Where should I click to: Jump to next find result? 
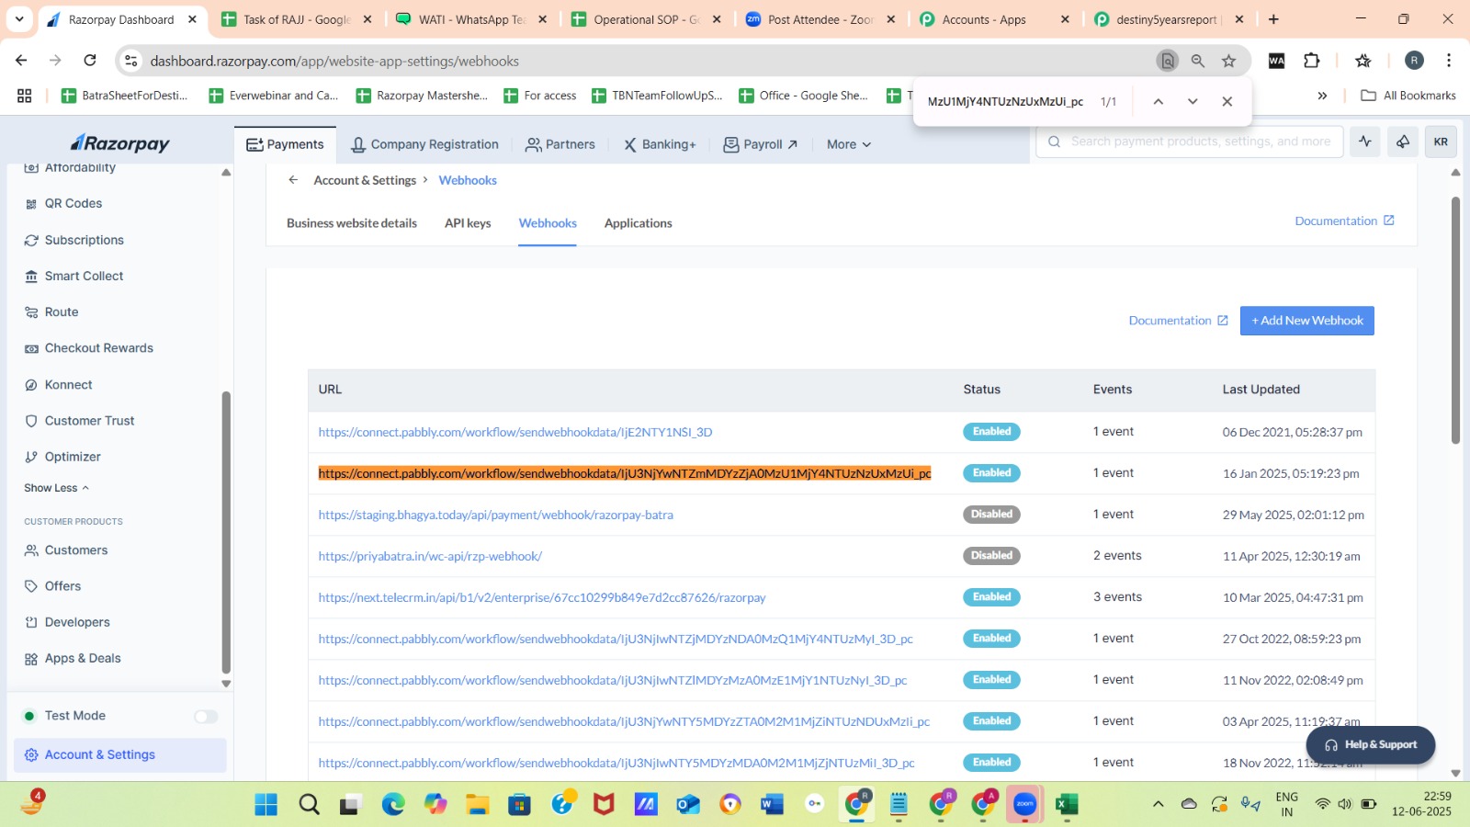point(1193,101)
